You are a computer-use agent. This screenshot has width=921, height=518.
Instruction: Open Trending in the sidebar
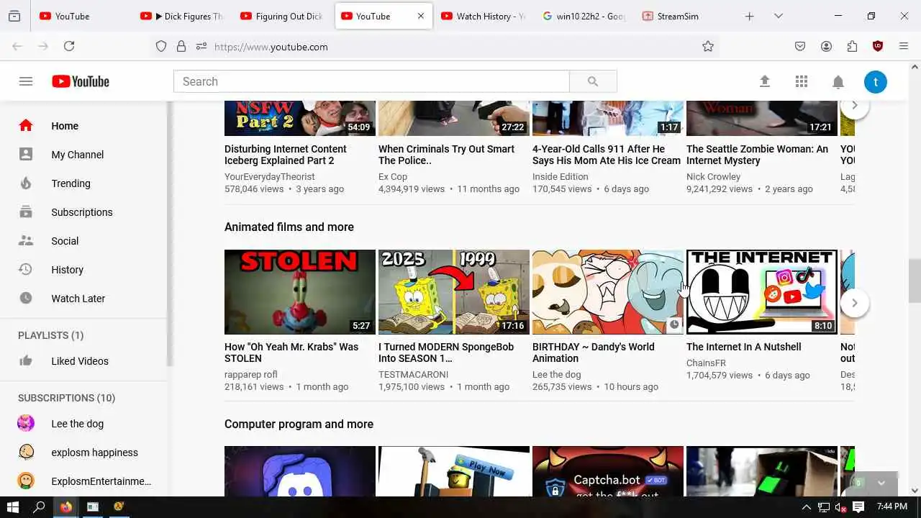(83, 183)
